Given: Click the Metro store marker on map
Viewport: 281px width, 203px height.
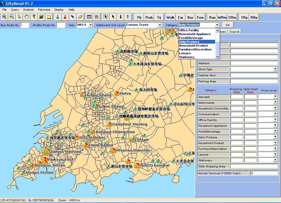Looking at the screenshot, I should pyautogui.click(x=117, y=93).
